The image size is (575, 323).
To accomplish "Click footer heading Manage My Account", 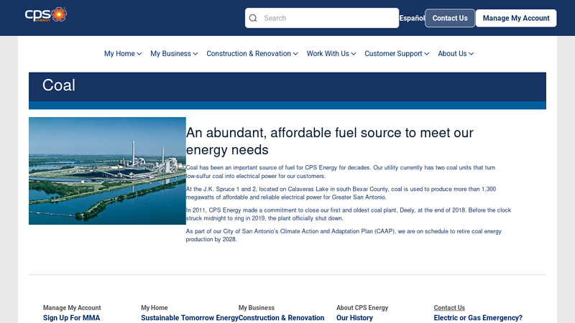I will pyautogui.click(x=72, y=308).
